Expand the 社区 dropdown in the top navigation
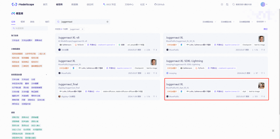 coord(144,4)
